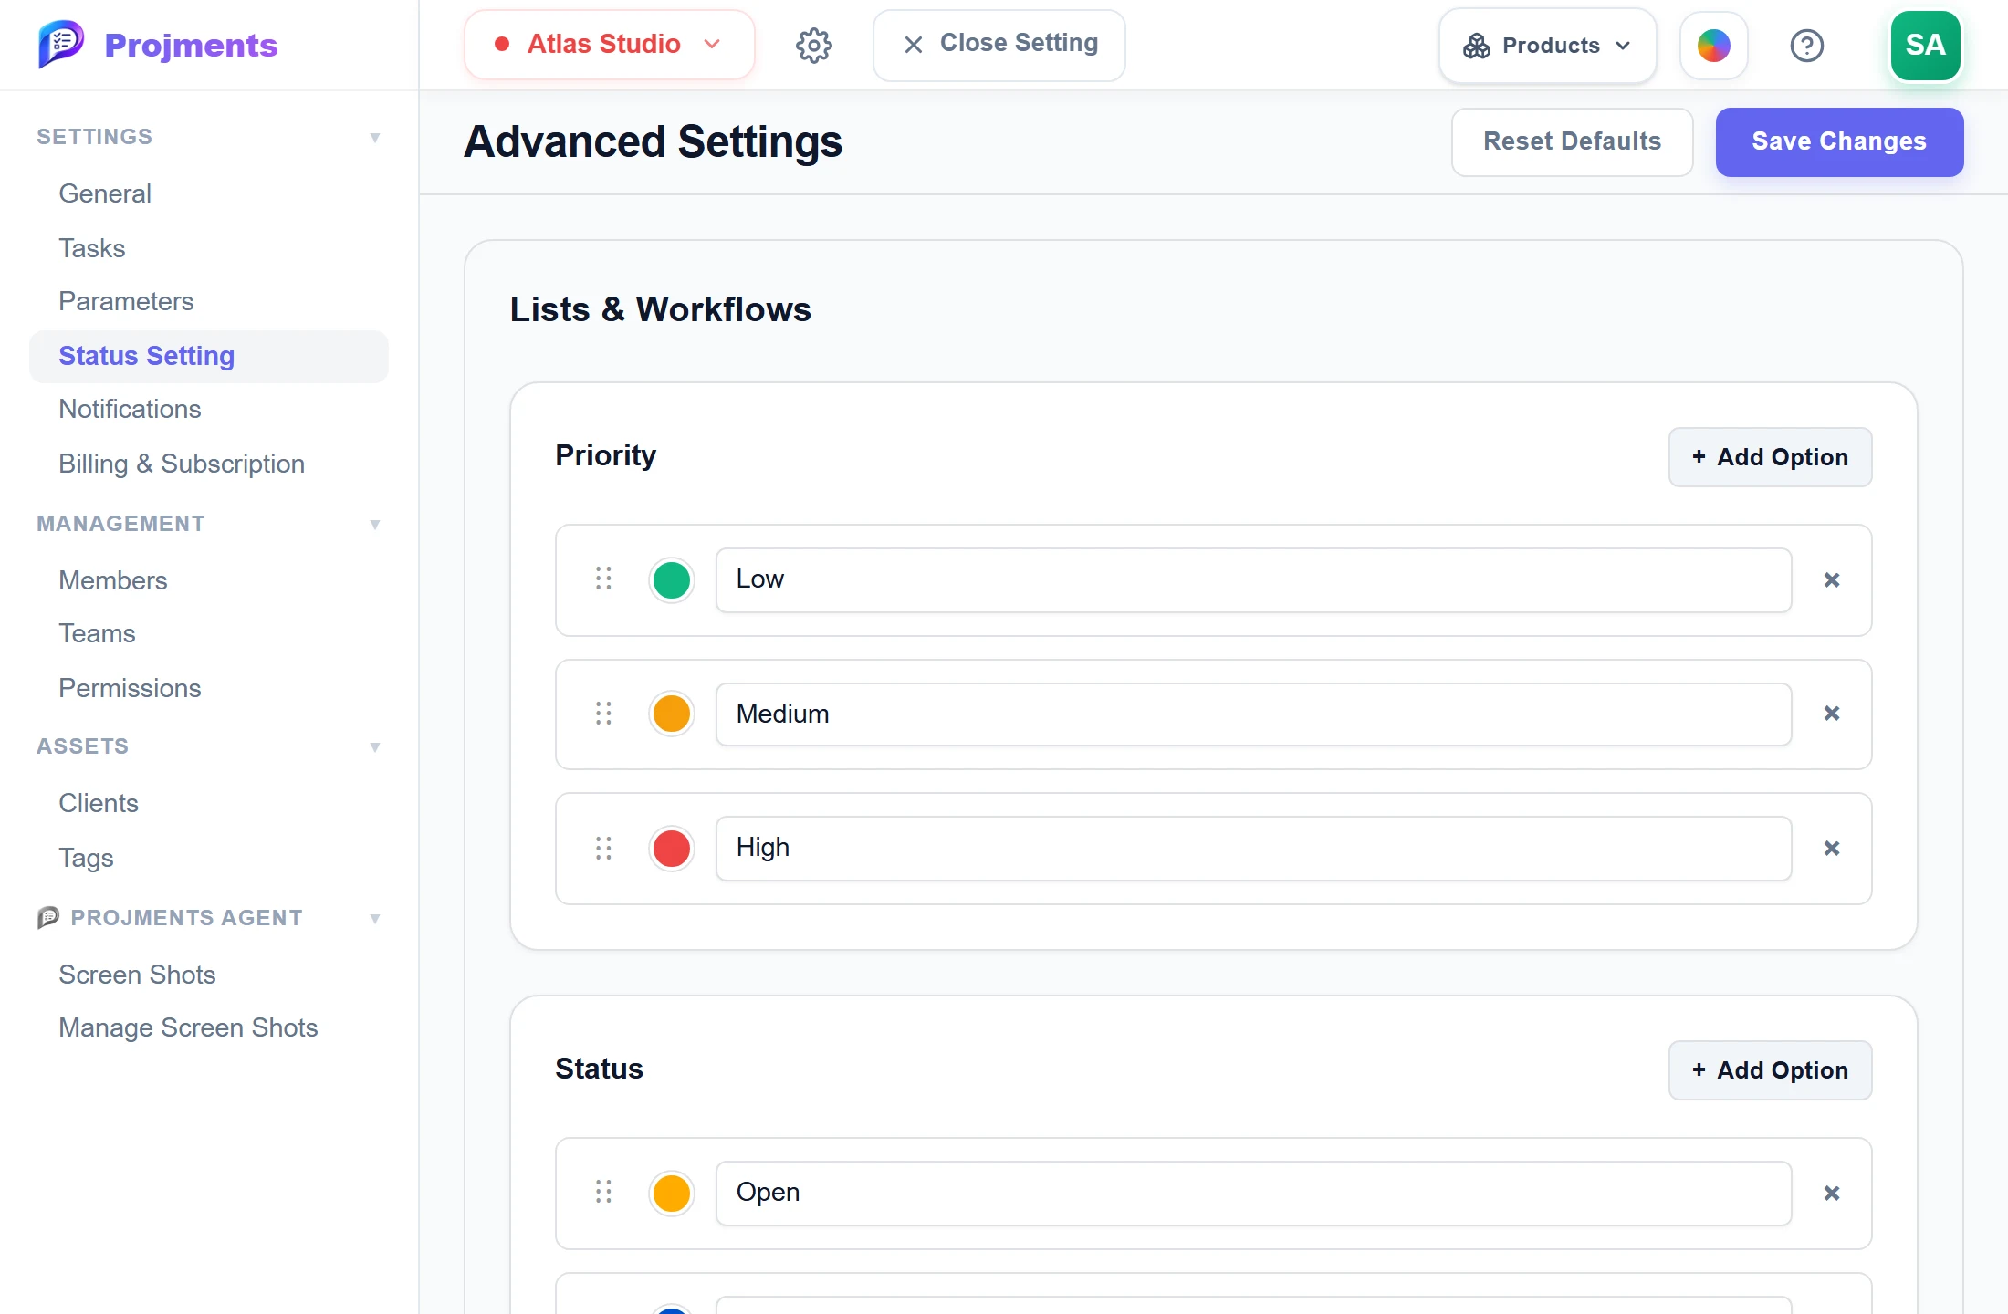Image resolution: width=2008 pixels, height=1314 pixels.
Task: Open Tags under Assets
Action: (x=209, y=858)
